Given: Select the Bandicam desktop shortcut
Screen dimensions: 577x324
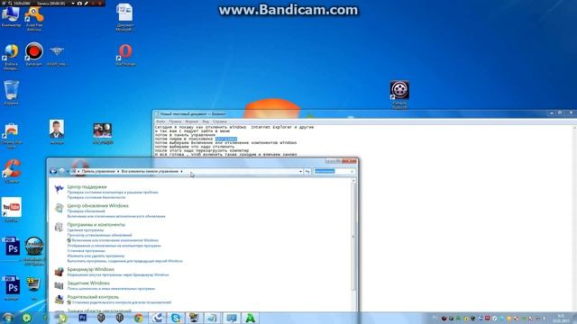Looking at the screenshot, I should (x=34, y=54).
